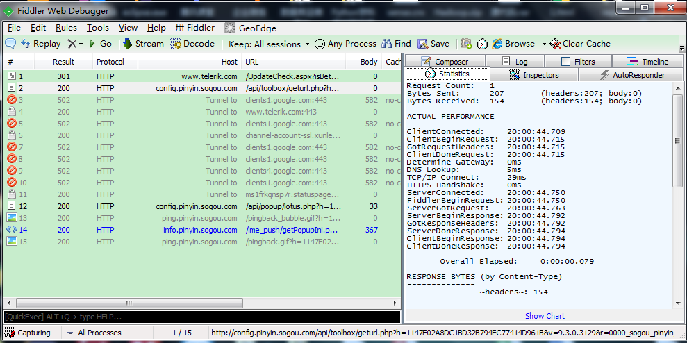Select session 12 /api/popup/lotus.php row
This screenshot has height=343, width=687.
pyautogui.click(x=202, y=206)
